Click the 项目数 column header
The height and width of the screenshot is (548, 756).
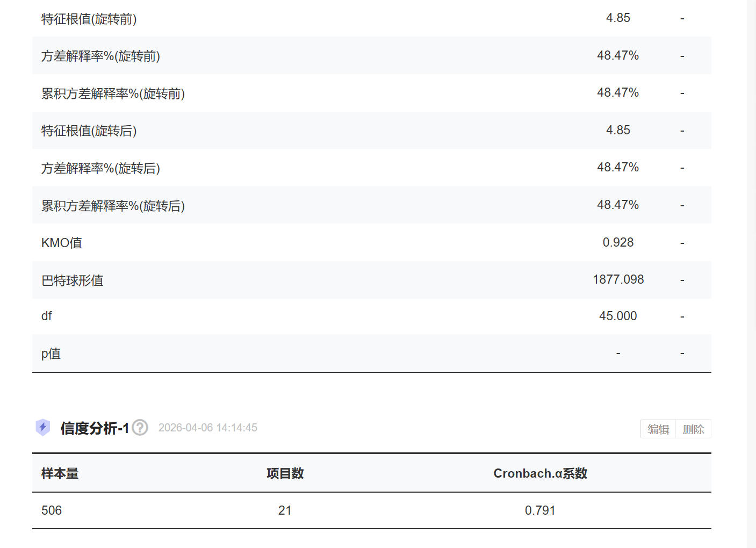click(285, 473)
